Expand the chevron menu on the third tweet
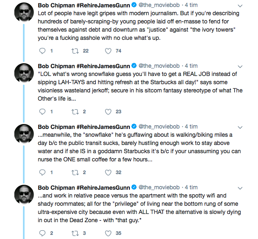This screenshot has width=258, height=239. (240, 127)
